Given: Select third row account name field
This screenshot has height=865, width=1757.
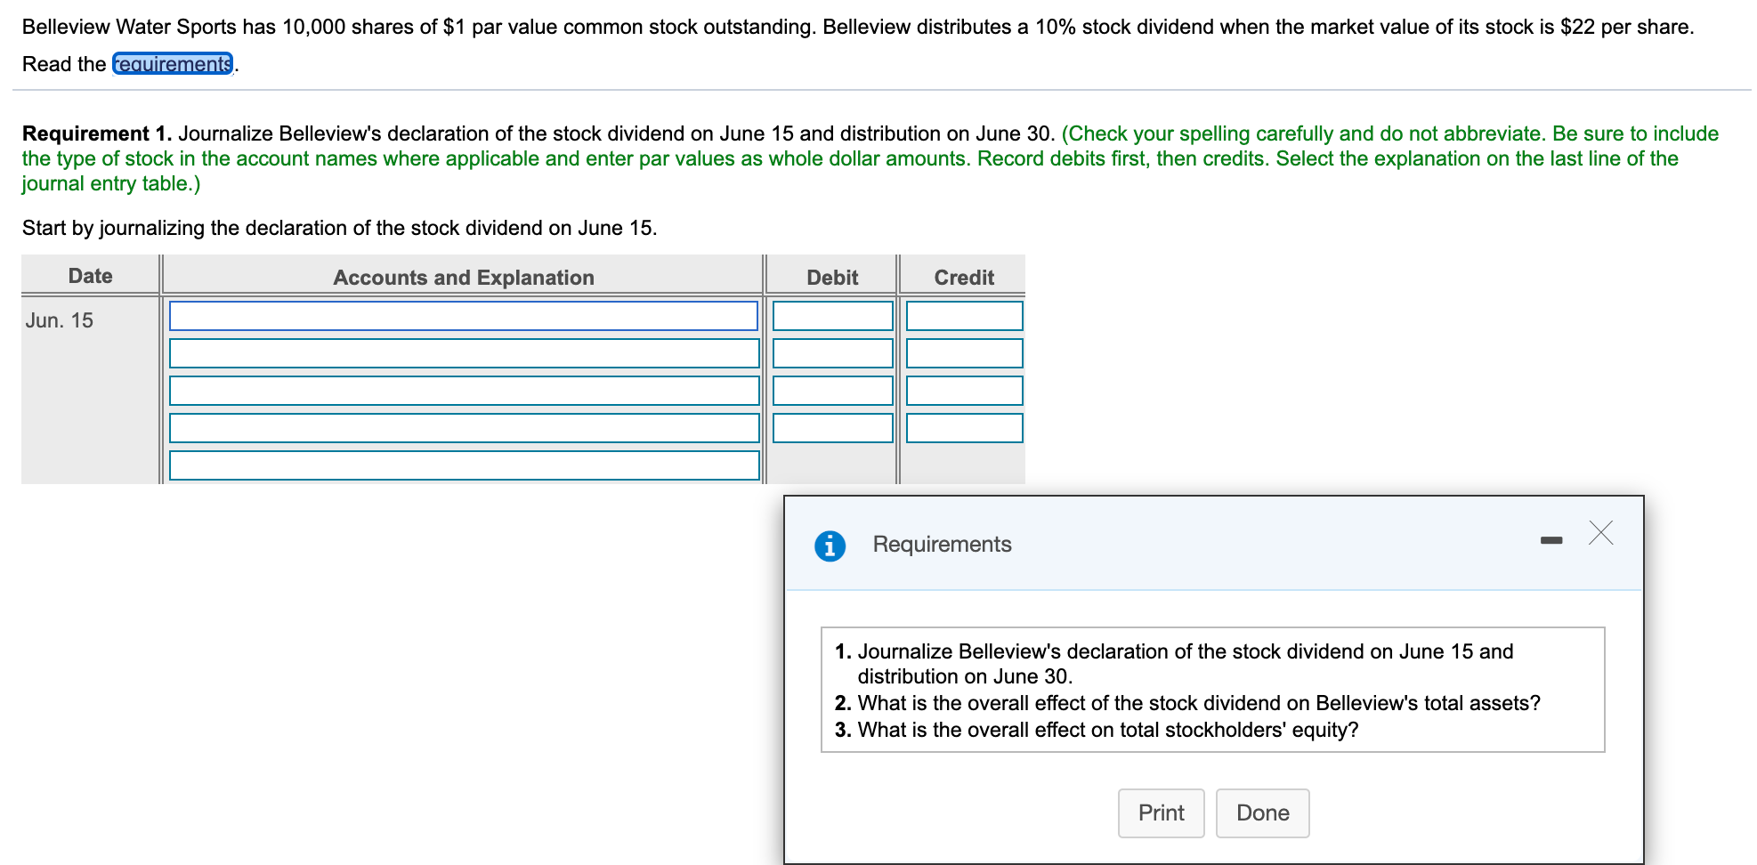Looking at the screenshot, I should point(464,391).
